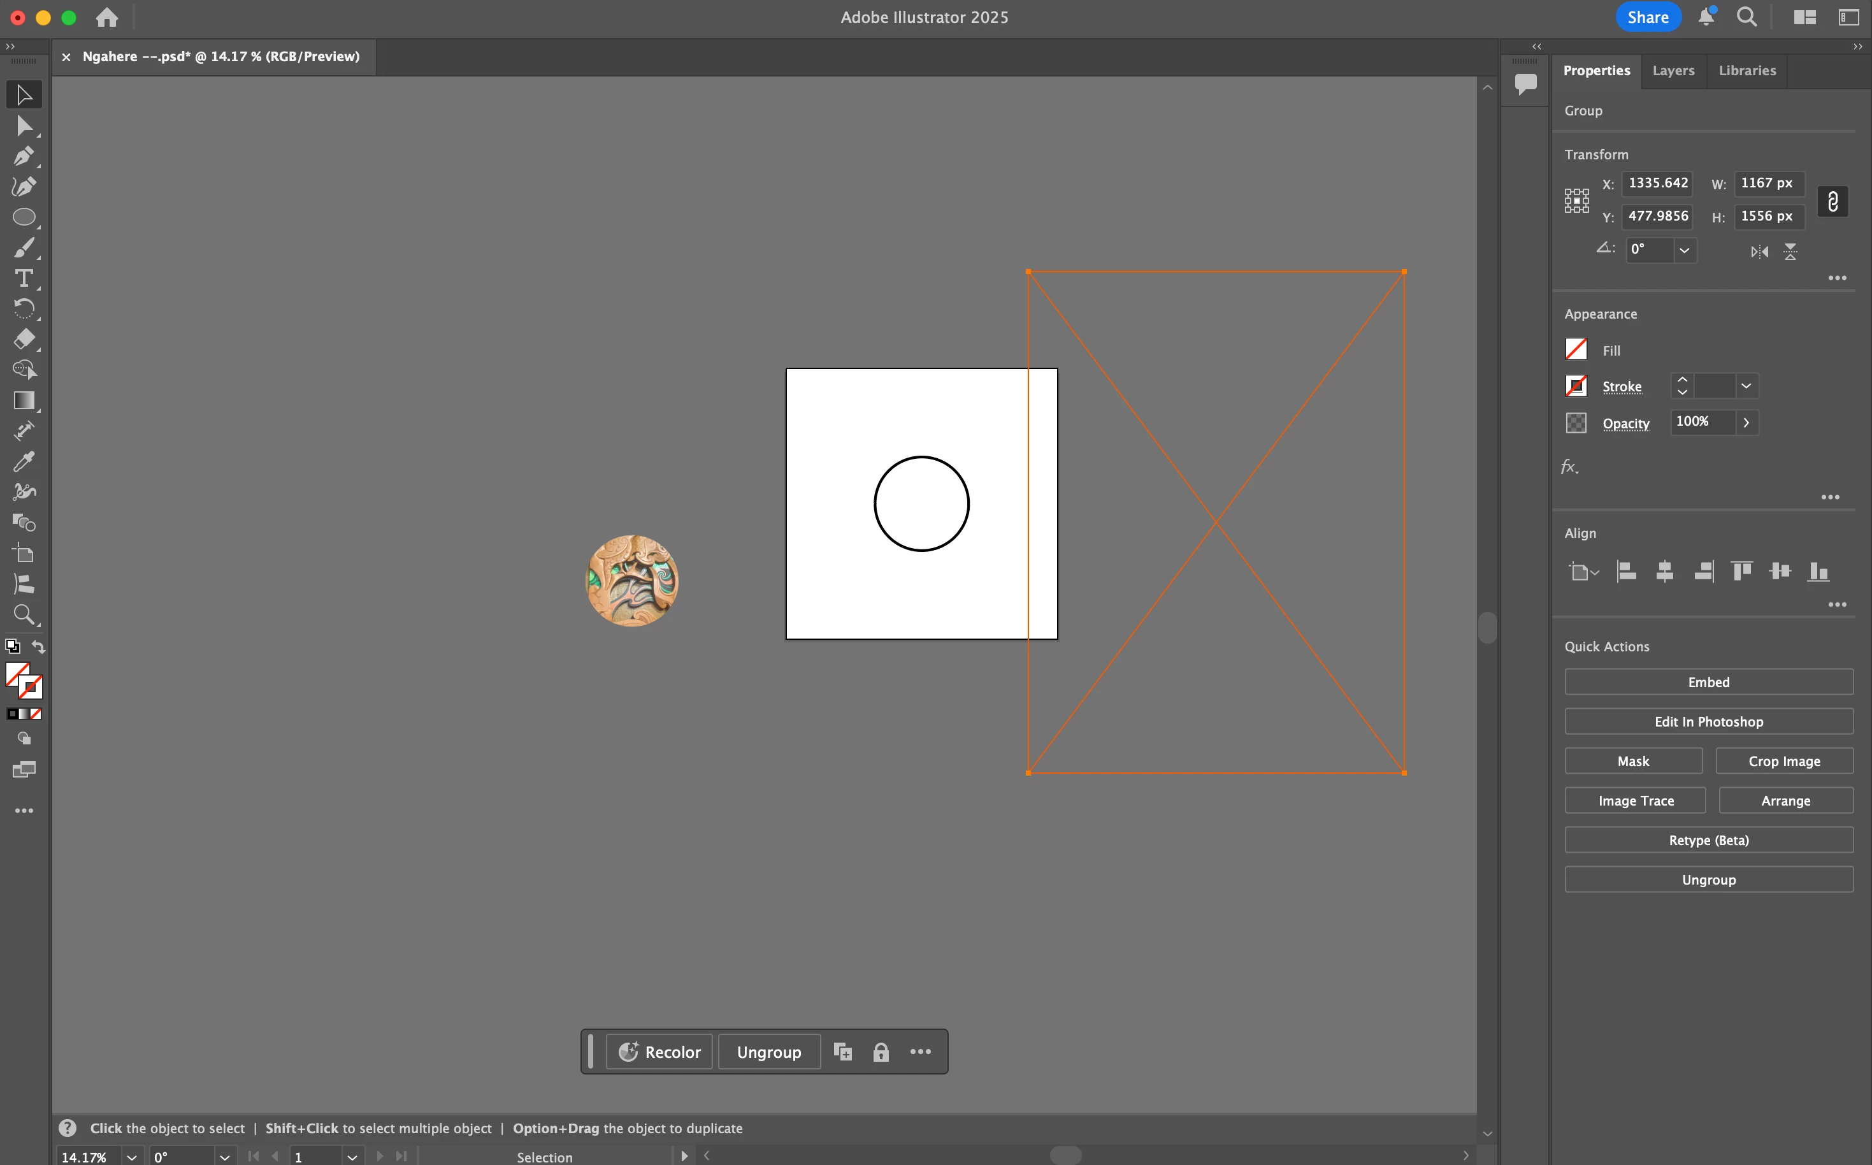Click the Fill color swatch in Appearance
This screenshot has width=1872, height=1165.
click(x=1576, y=350)
